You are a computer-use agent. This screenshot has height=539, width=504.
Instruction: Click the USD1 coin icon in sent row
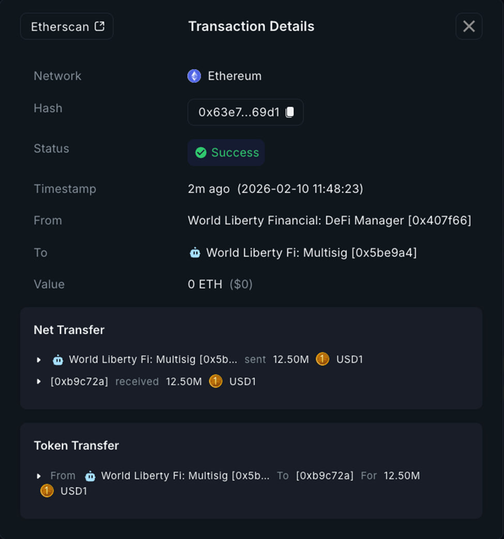pyautogui.click(x=323, y=359)
